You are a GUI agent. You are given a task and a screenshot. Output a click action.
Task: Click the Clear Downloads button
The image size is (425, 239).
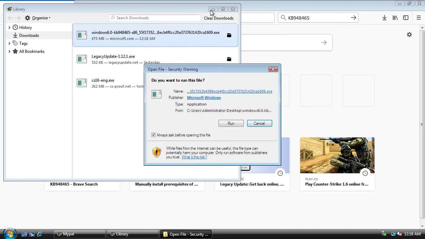pos(218,18)
